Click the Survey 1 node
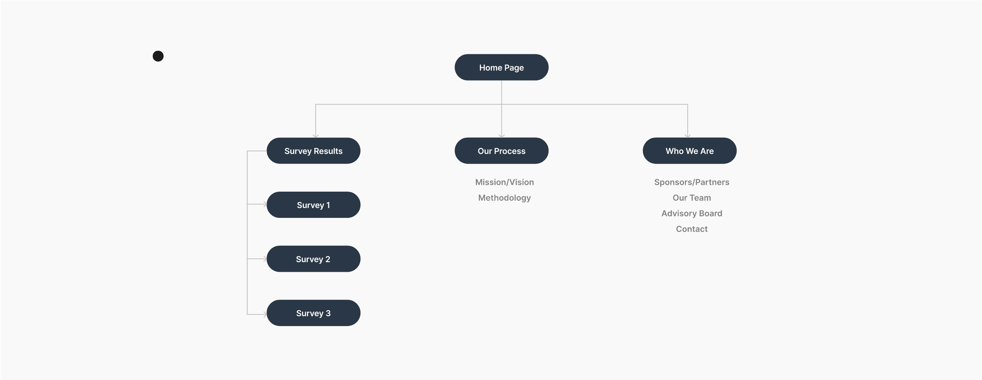The width and height of the screenshot is (982, 380). pos(313,205)
